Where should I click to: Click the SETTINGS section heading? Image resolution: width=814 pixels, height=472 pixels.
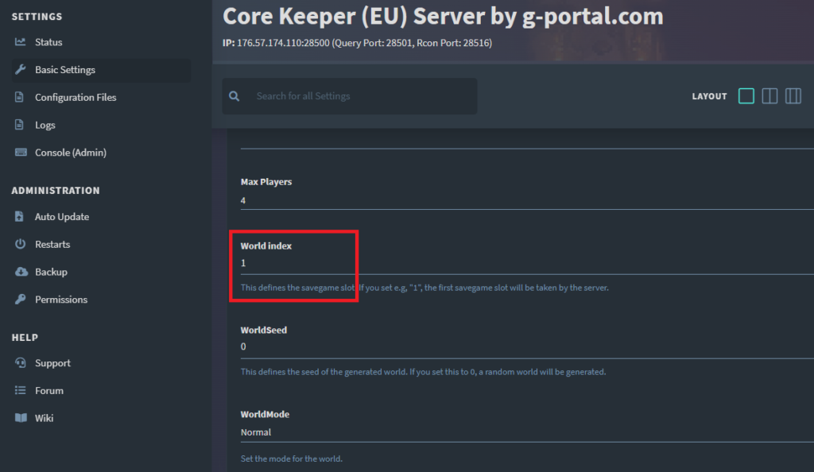[37, 17]
